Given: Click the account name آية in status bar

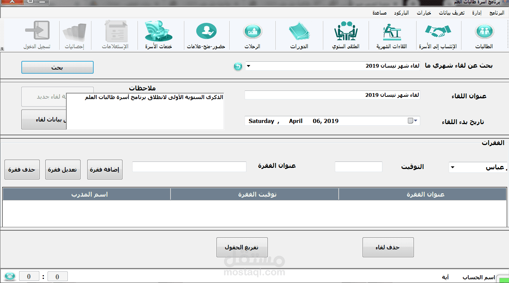Looking at the screenshot, I should coord(445,277).
